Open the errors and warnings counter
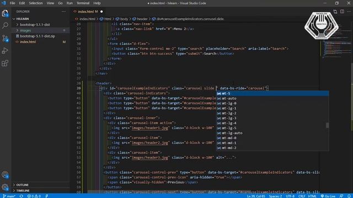 [34, 196]
